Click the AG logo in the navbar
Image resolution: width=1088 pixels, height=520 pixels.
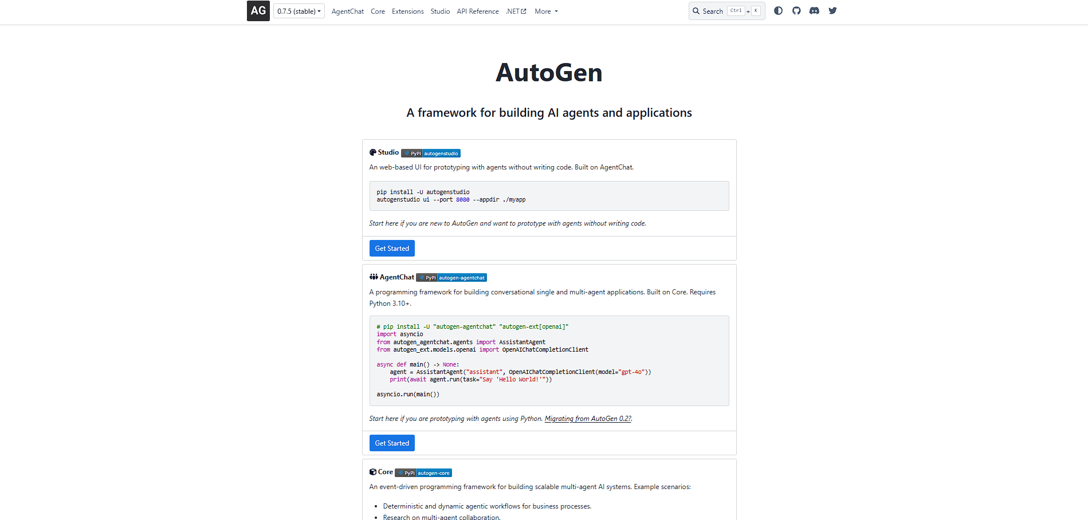coord(258,10)
